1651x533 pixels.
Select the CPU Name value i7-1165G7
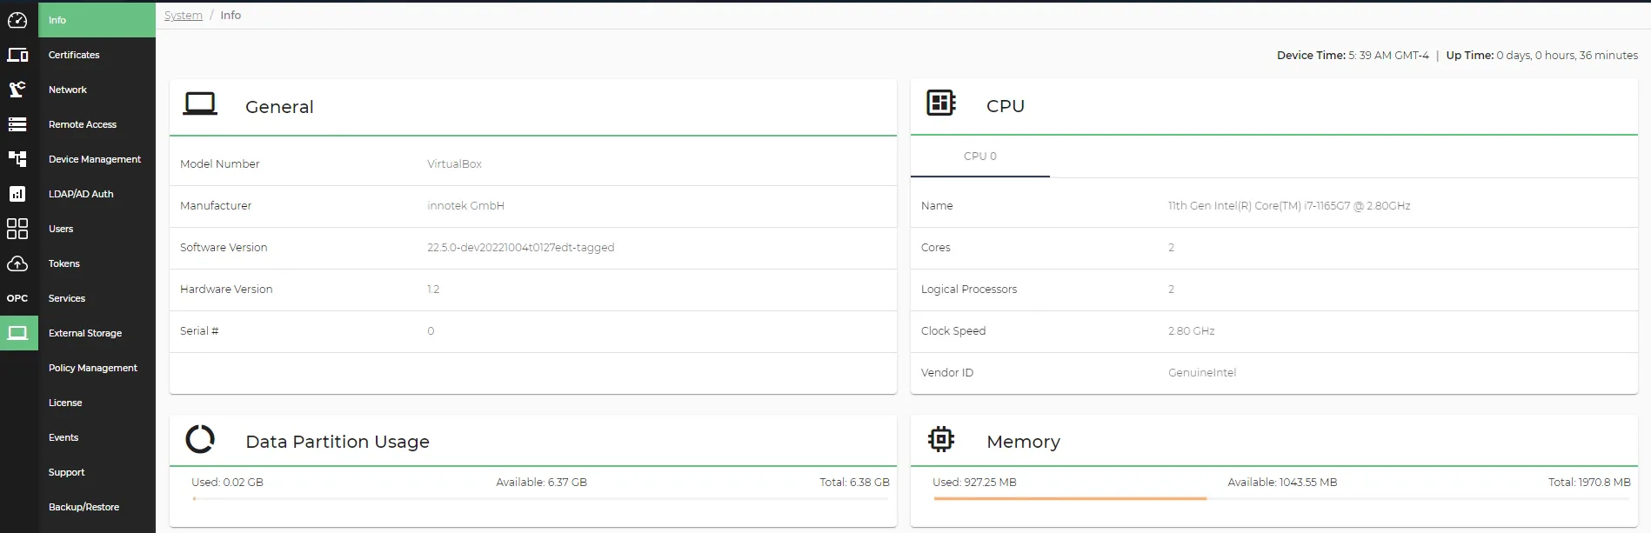tap(1289, 206)
